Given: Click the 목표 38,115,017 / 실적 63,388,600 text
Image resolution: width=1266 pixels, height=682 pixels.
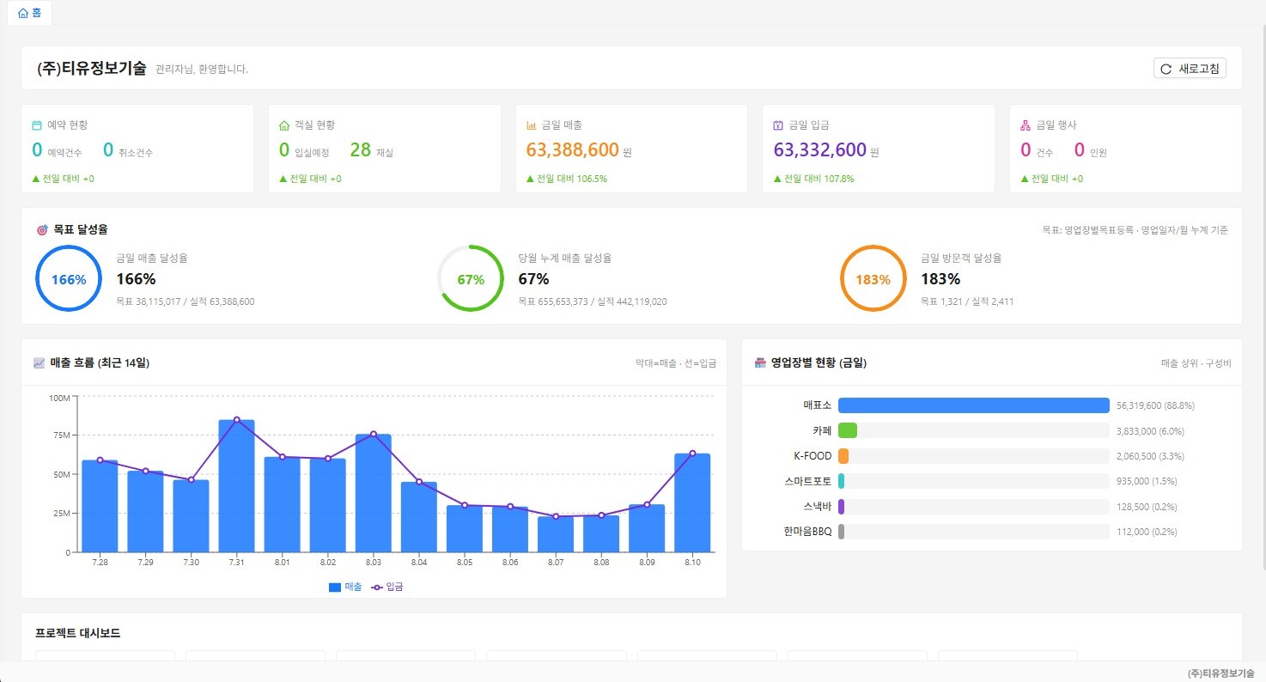Looking at the screenshot, I should 186,301.
